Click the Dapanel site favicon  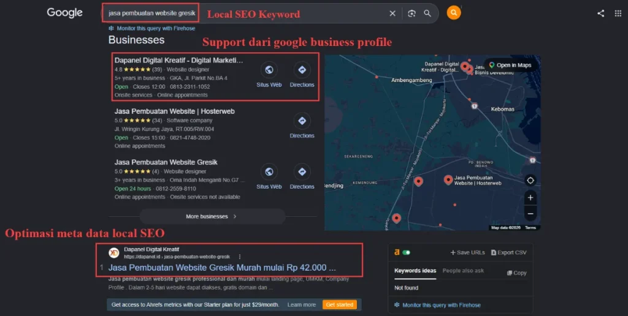pos(113,253)
